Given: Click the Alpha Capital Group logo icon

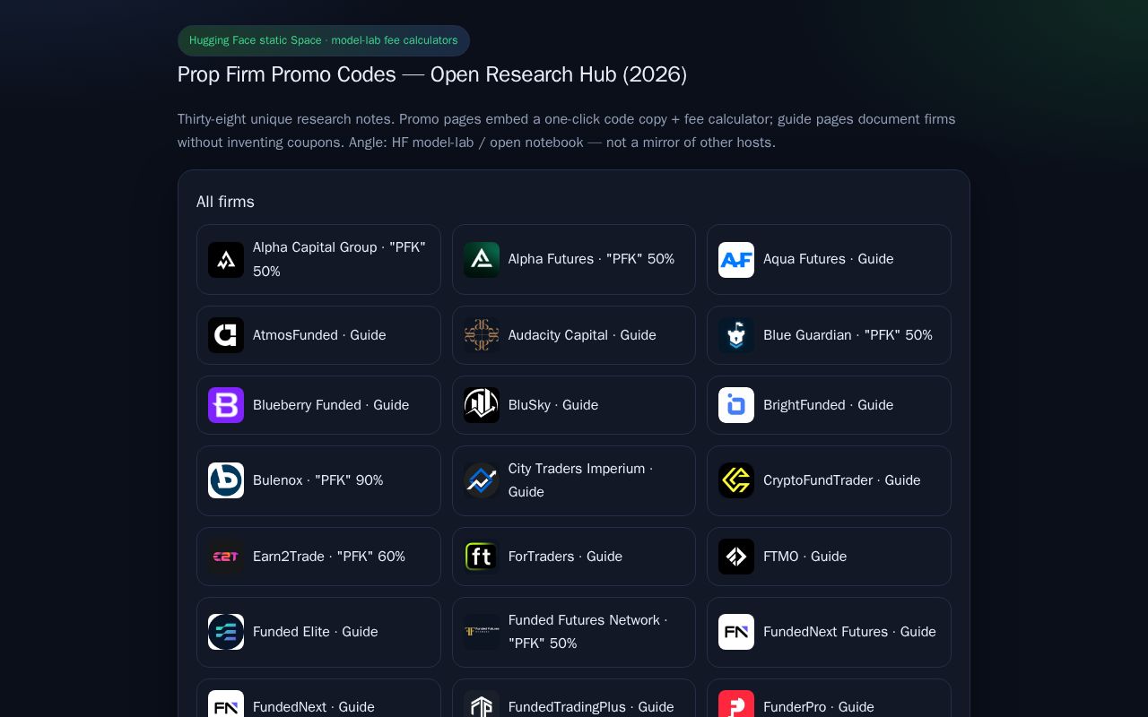Looking at the screenshot, I should [x=226, y=260].
